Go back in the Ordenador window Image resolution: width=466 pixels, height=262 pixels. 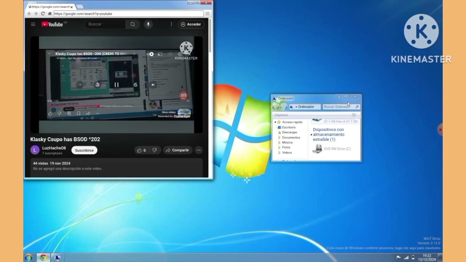(276, 107)
